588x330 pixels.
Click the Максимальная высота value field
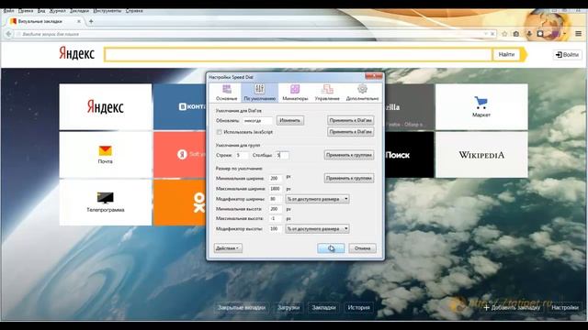(276, 218)
